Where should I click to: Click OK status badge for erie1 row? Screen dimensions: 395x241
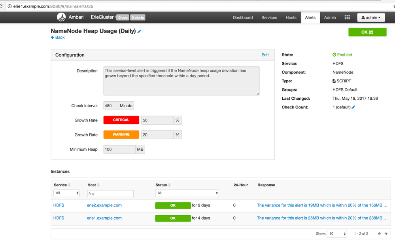click(173, 218)
